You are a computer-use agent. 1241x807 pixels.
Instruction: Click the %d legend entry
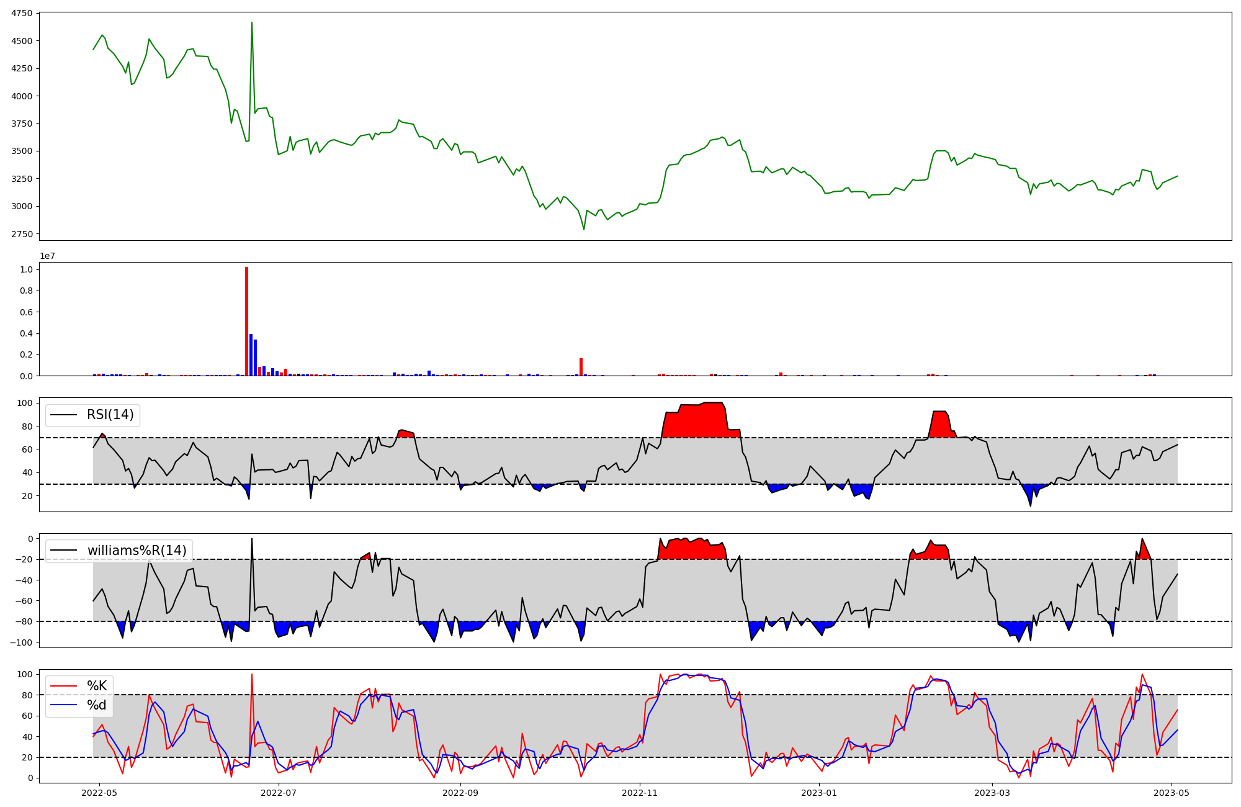point(96,705)
